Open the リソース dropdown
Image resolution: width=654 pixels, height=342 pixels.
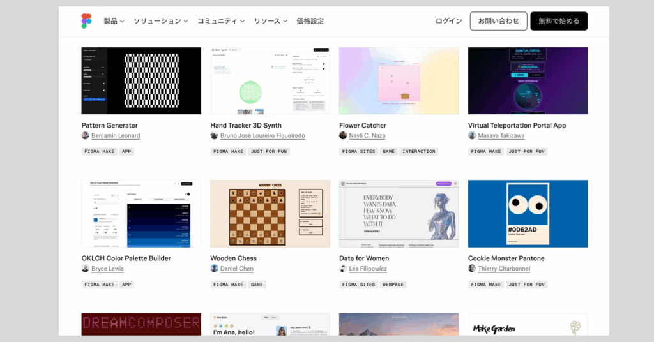tap(270, 21)
